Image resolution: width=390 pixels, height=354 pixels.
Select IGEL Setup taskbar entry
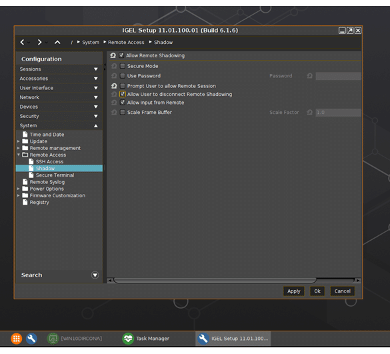coord(233,339)
